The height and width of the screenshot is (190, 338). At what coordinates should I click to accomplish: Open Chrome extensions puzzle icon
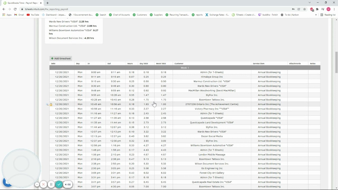click(x=317, y=9)
